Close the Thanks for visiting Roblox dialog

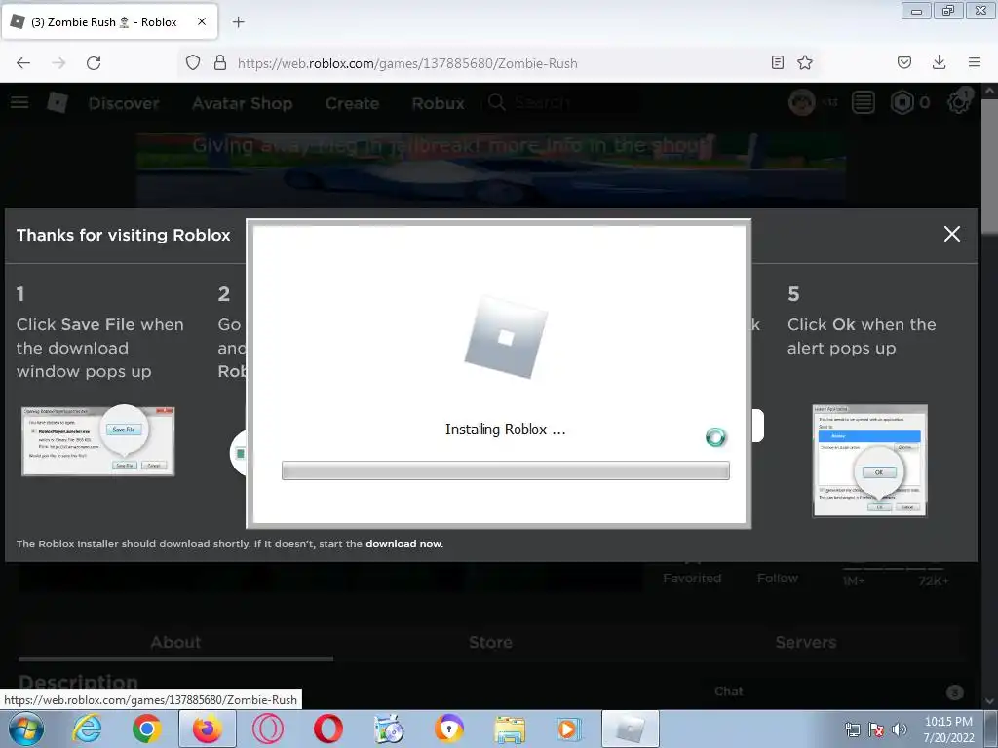(x=952, y=234)
